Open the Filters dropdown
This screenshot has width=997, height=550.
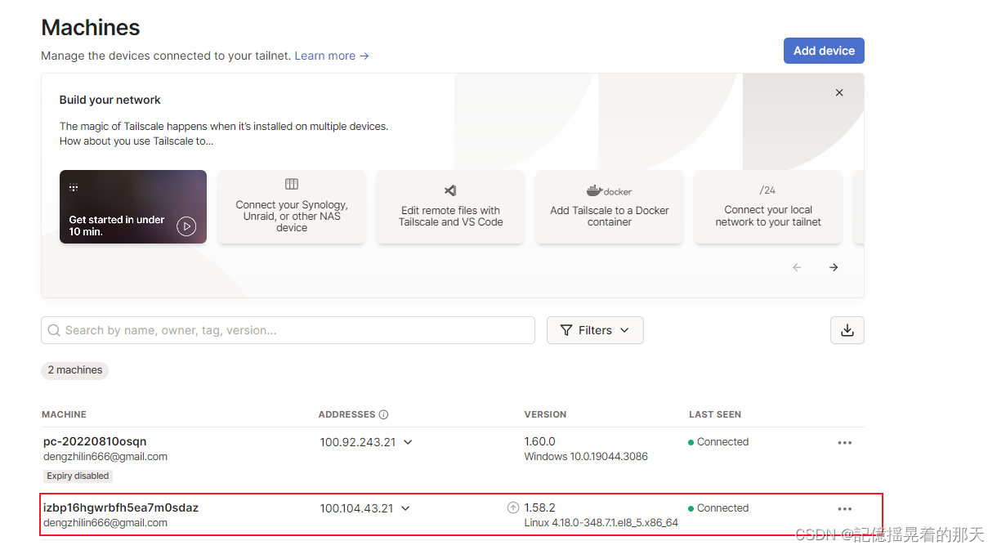595,330
